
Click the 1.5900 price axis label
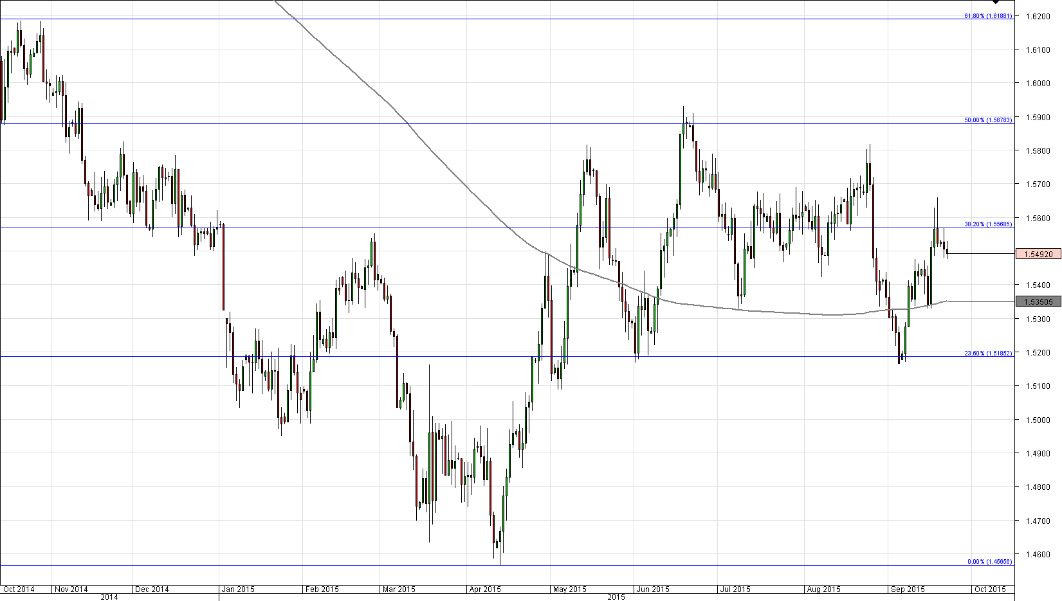(1038, 117)
